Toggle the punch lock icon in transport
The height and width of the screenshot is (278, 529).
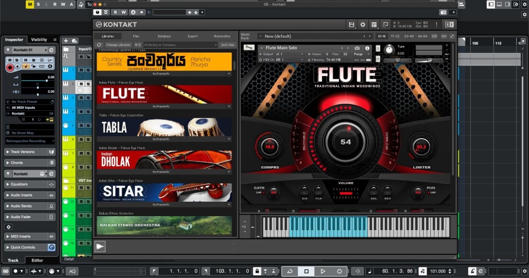(257, 271)
